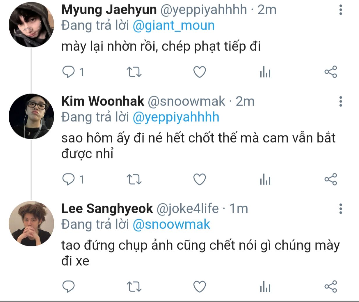Like Myung Jaehyun's tweet
Image resolution: width=359 pixels, height=302 pixels.
tap(200, 72)
